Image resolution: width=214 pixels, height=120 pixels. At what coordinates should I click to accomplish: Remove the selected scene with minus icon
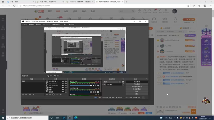point(26,94)
